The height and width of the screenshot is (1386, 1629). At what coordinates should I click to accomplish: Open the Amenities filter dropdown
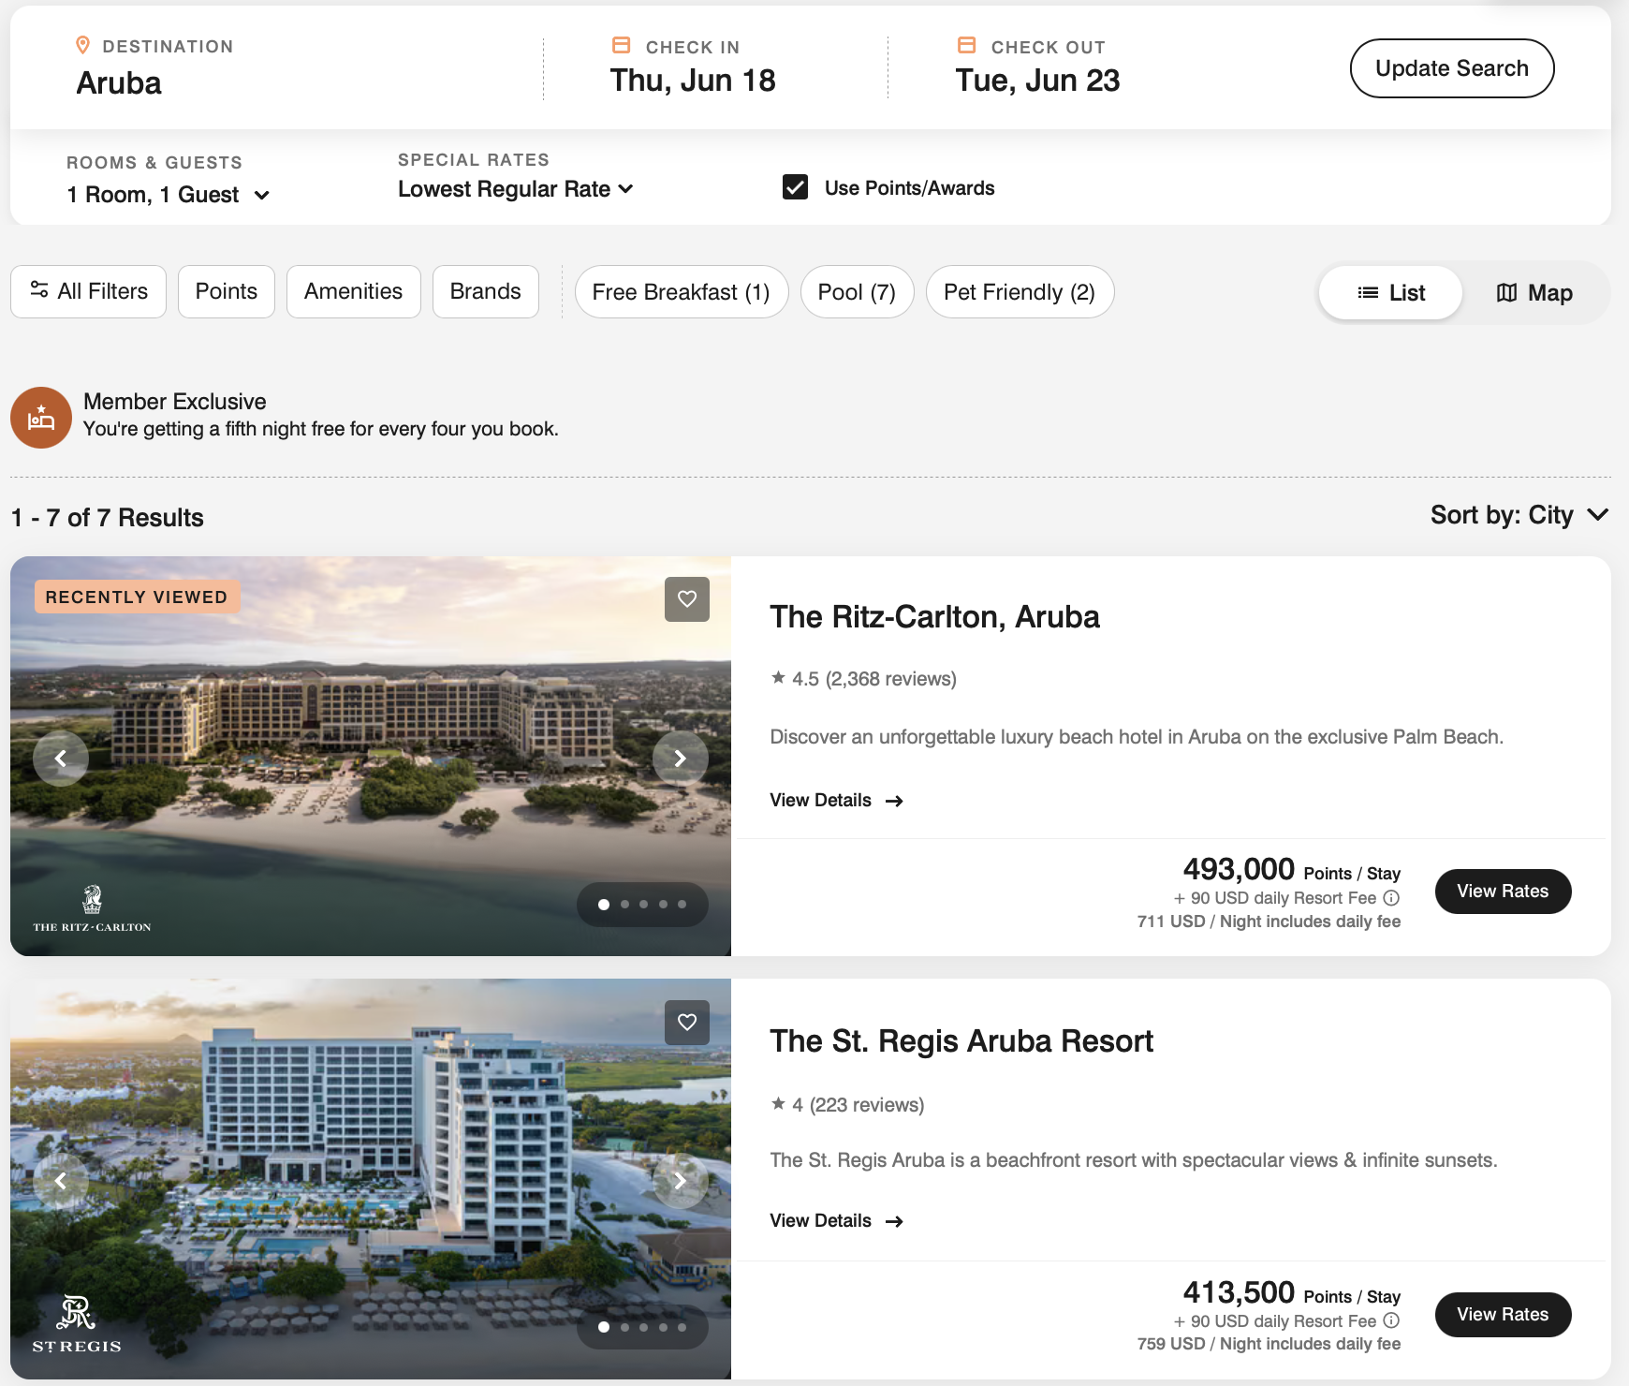[354, 292]
